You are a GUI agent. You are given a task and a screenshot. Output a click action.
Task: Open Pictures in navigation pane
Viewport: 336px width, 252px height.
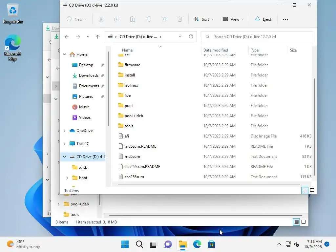86,96
